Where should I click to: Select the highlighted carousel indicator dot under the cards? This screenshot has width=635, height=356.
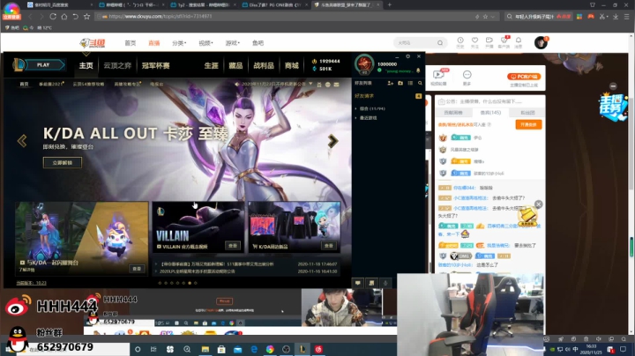pyautogui.click(x=190, y=283)
